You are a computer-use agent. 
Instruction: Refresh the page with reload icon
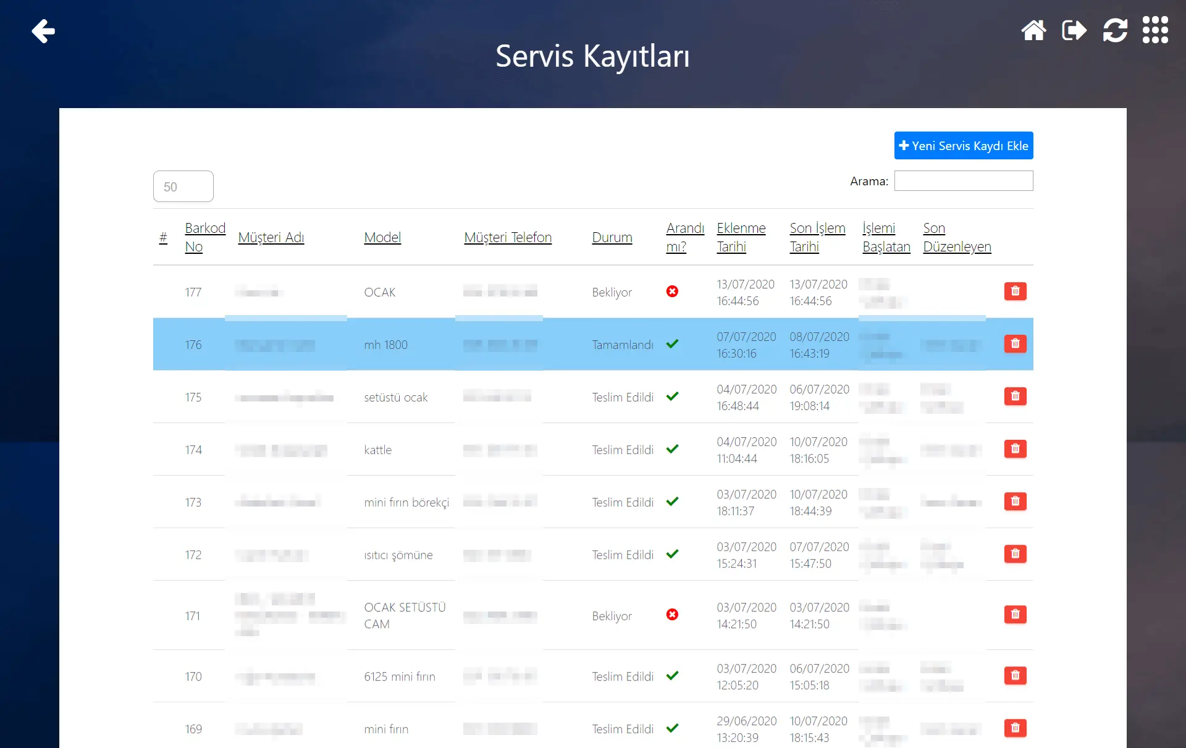tap(1115, 30)
